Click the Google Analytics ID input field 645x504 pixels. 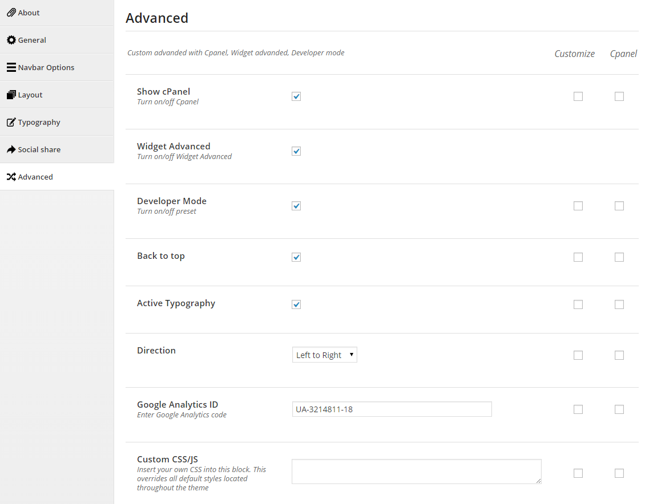[392, 409]
